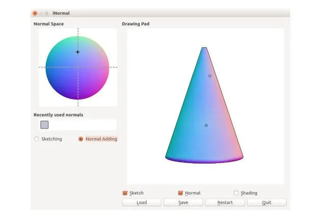Select the Normal Adding radio button
Image resolution: width=313 pixels, height=223 pixels.
point(80,139)
